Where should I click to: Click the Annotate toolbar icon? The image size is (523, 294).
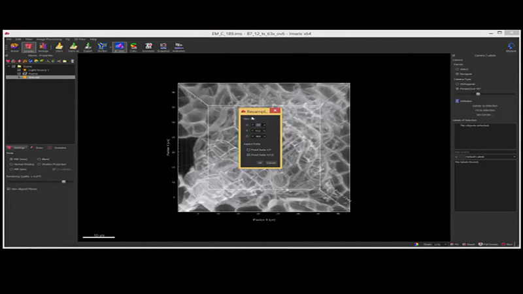click(148, 47)
